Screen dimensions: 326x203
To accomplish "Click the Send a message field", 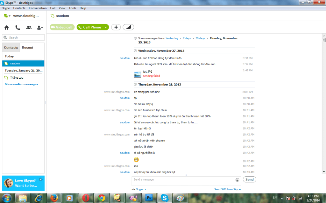I will point(183,181).
